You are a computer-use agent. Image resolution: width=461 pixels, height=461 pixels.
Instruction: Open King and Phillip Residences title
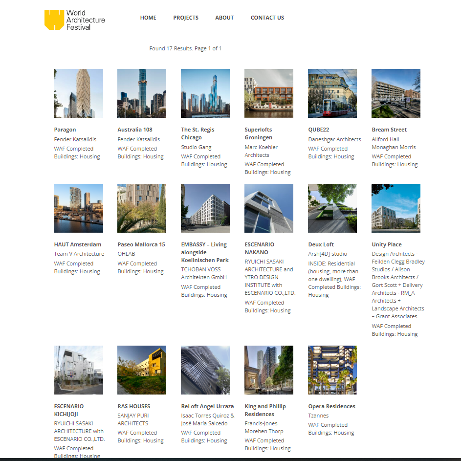click(x=265, y=410)
